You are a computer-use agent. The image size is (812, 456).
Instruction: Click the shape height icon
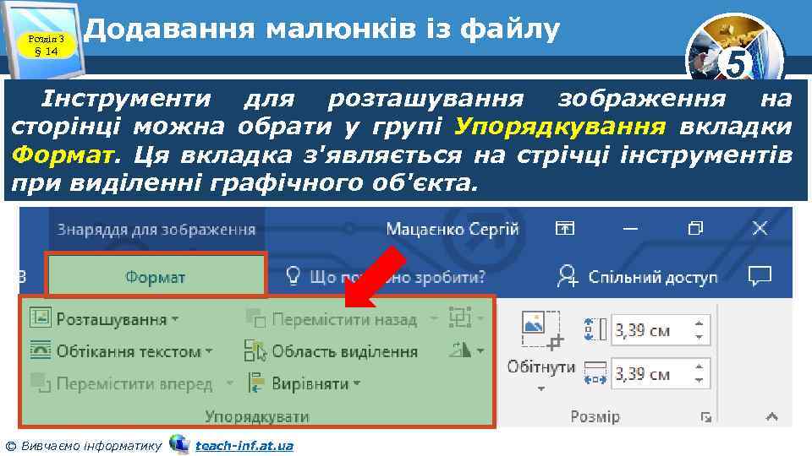tap(595, 329)
